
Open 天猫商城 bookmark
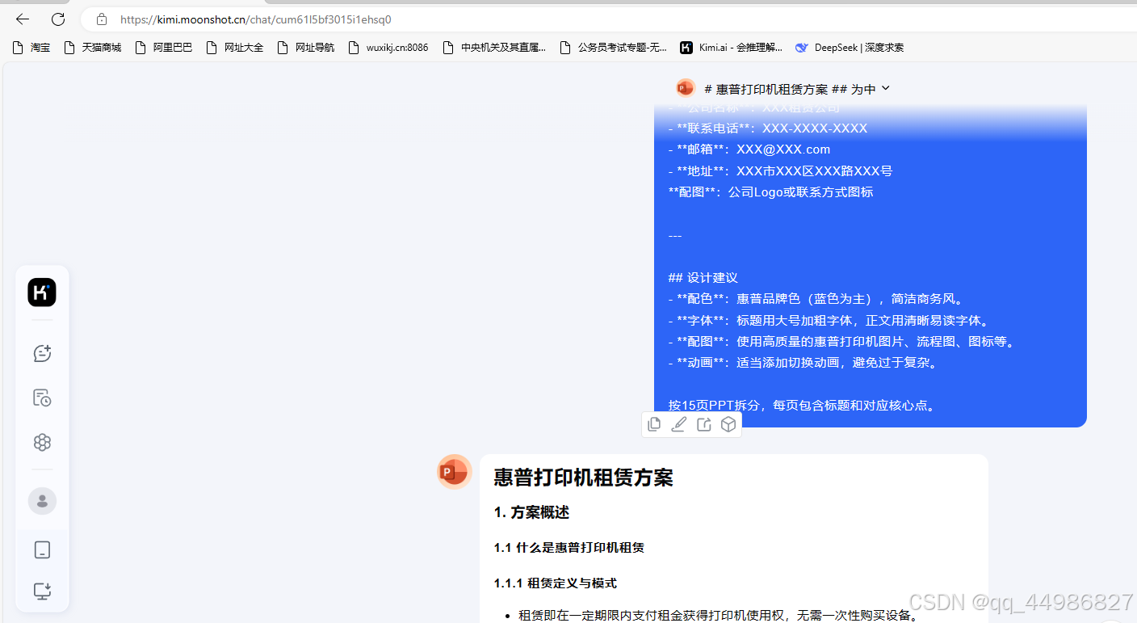(x=93, y=48)
